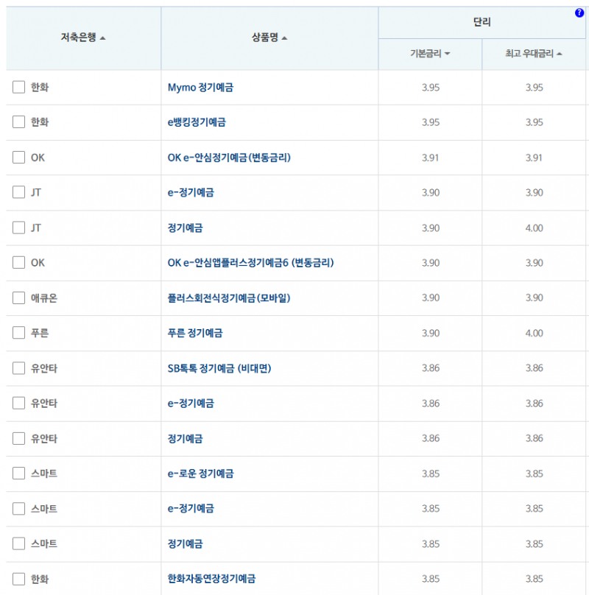The height and width of the screenshot is (595, 589).
Task: Click 3.85 top rate in 한화자동연장정기예금 row
Action: pyautogui.click(x=534, y=579)
